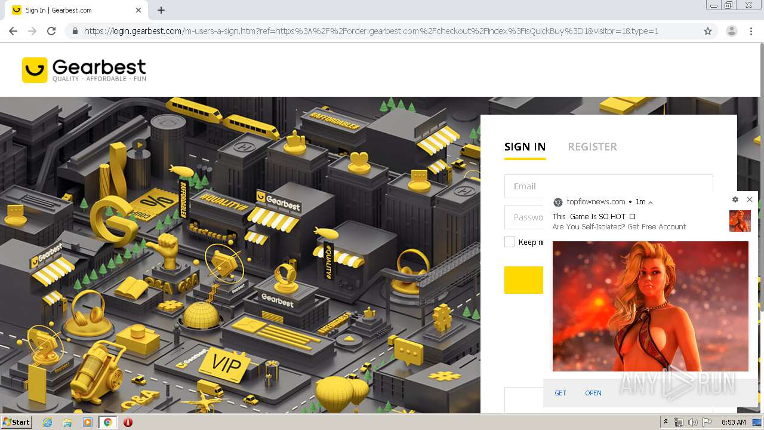The image size is (764, 430).
Task: Click GET in the notification
Action: point(560,393)
